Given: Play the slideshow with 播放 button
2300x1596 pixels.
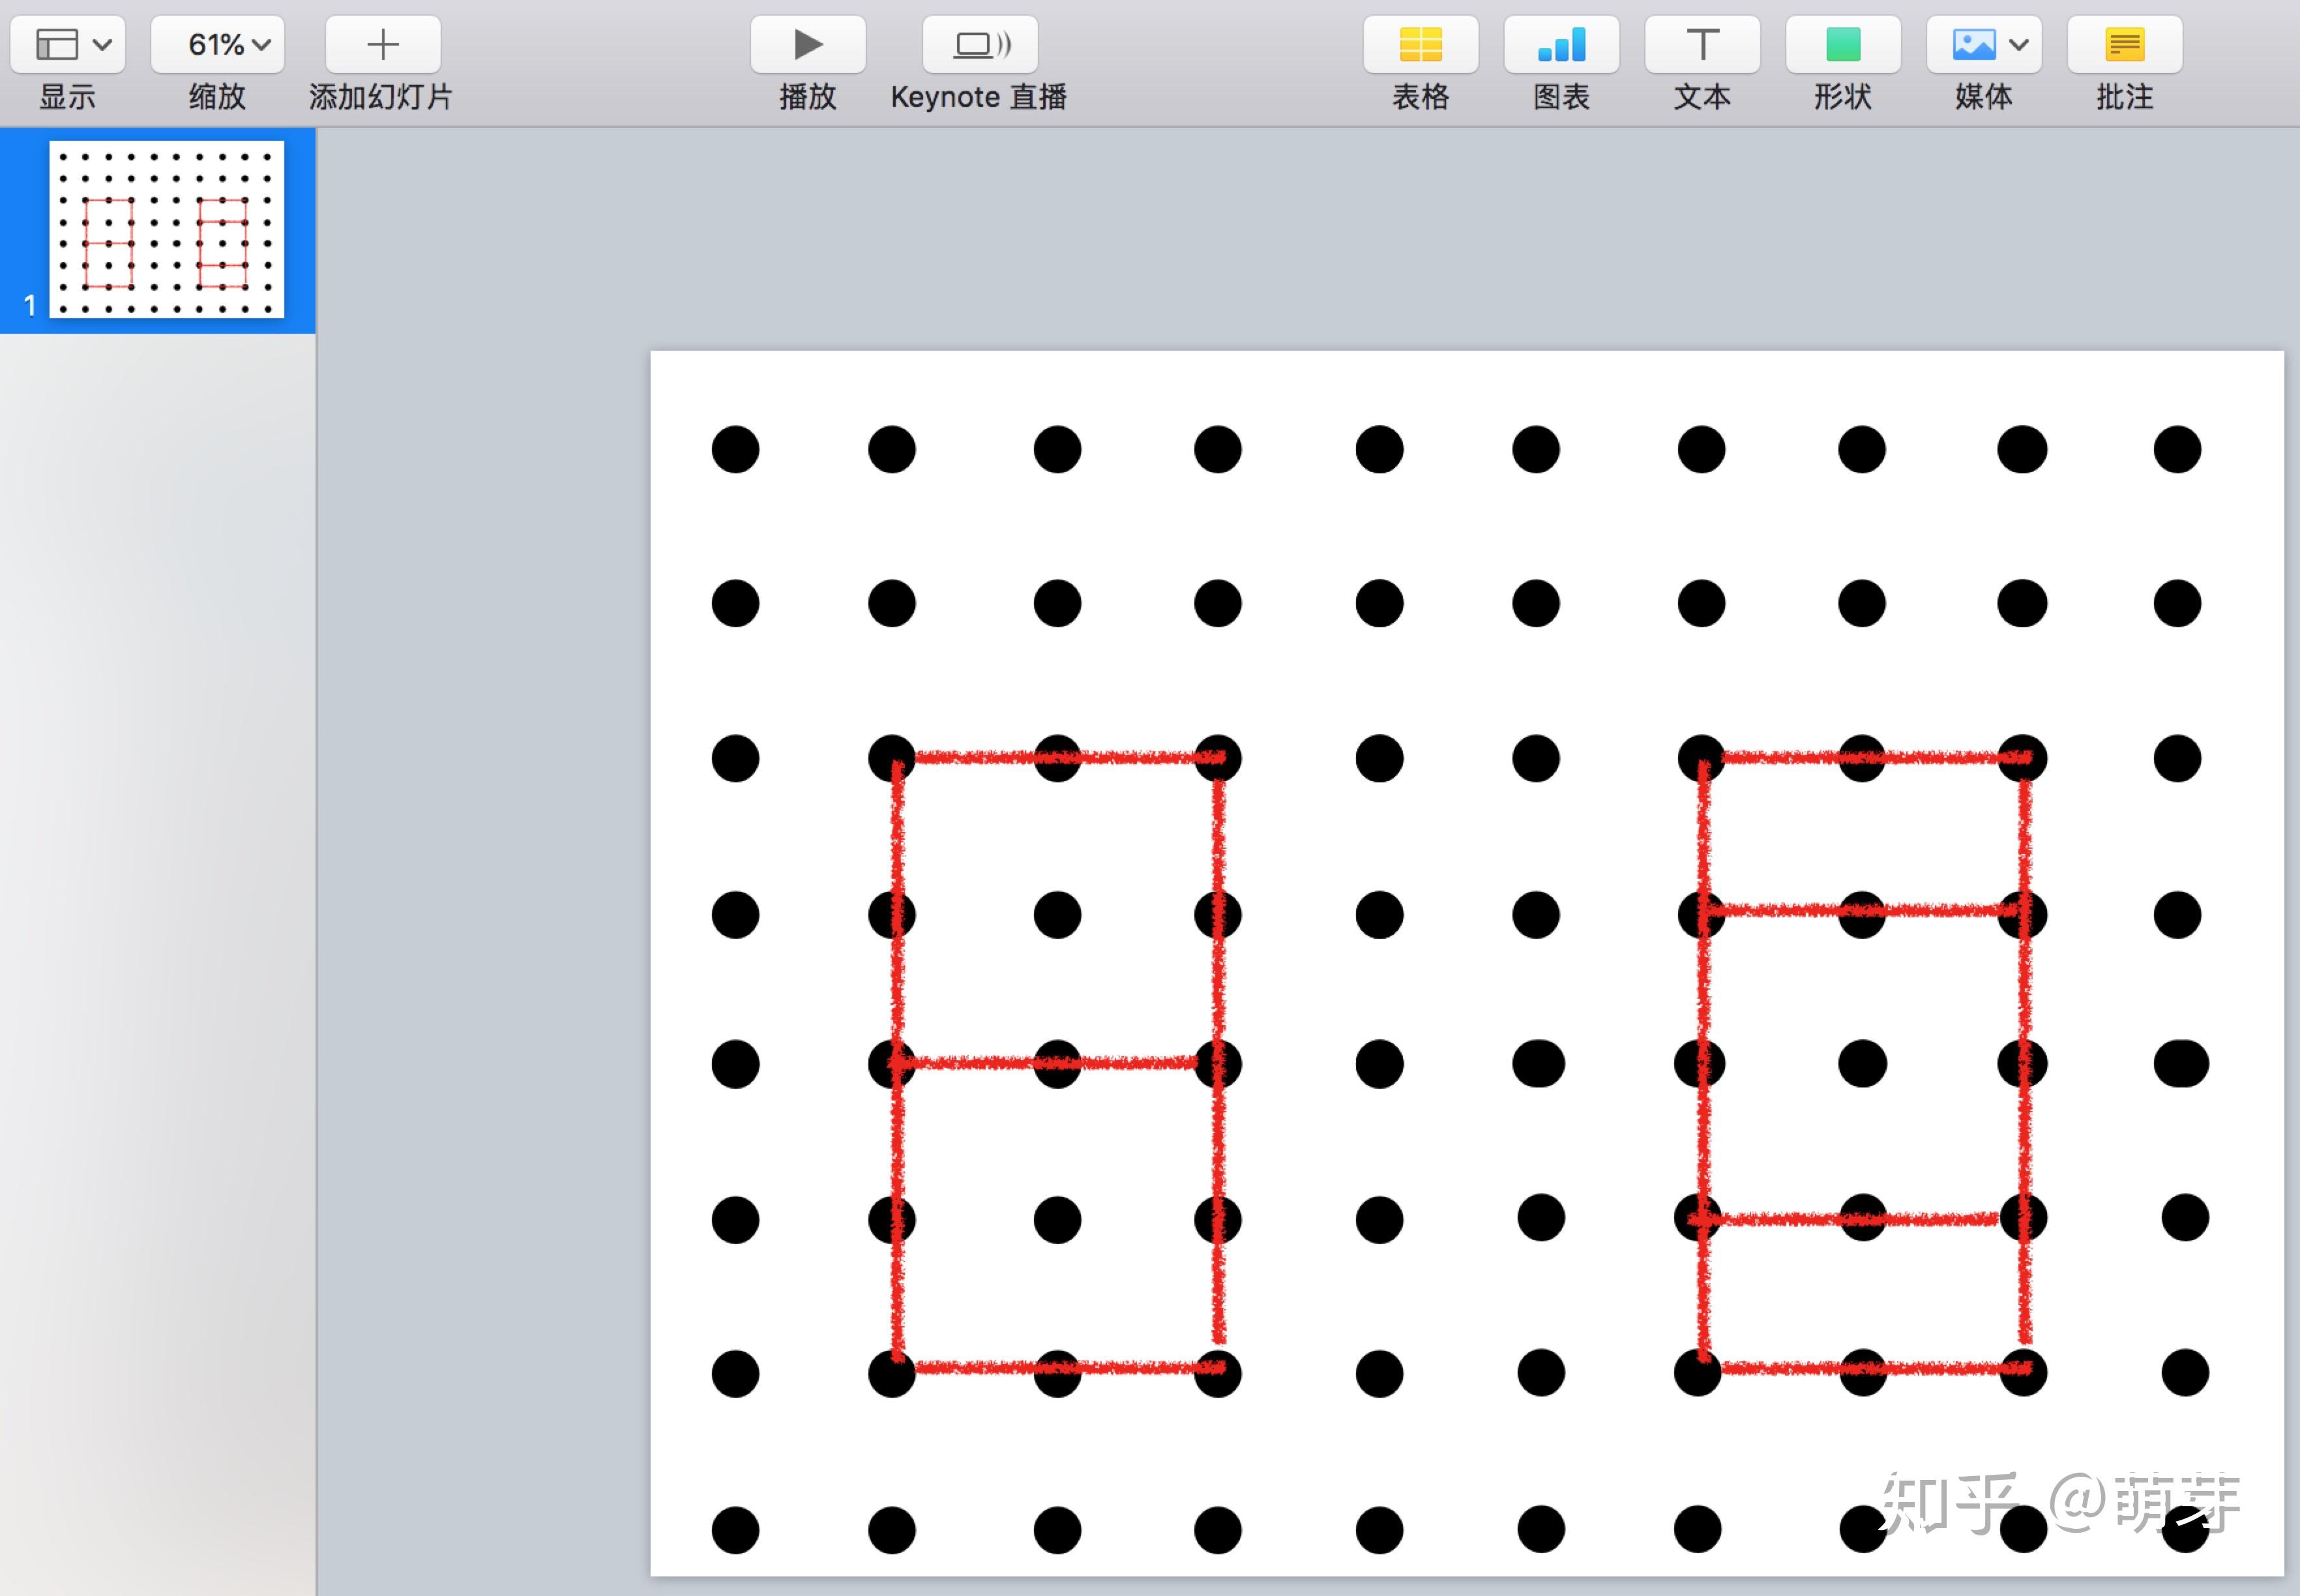Looking at the screenshot, I should [x=808, y=45].
